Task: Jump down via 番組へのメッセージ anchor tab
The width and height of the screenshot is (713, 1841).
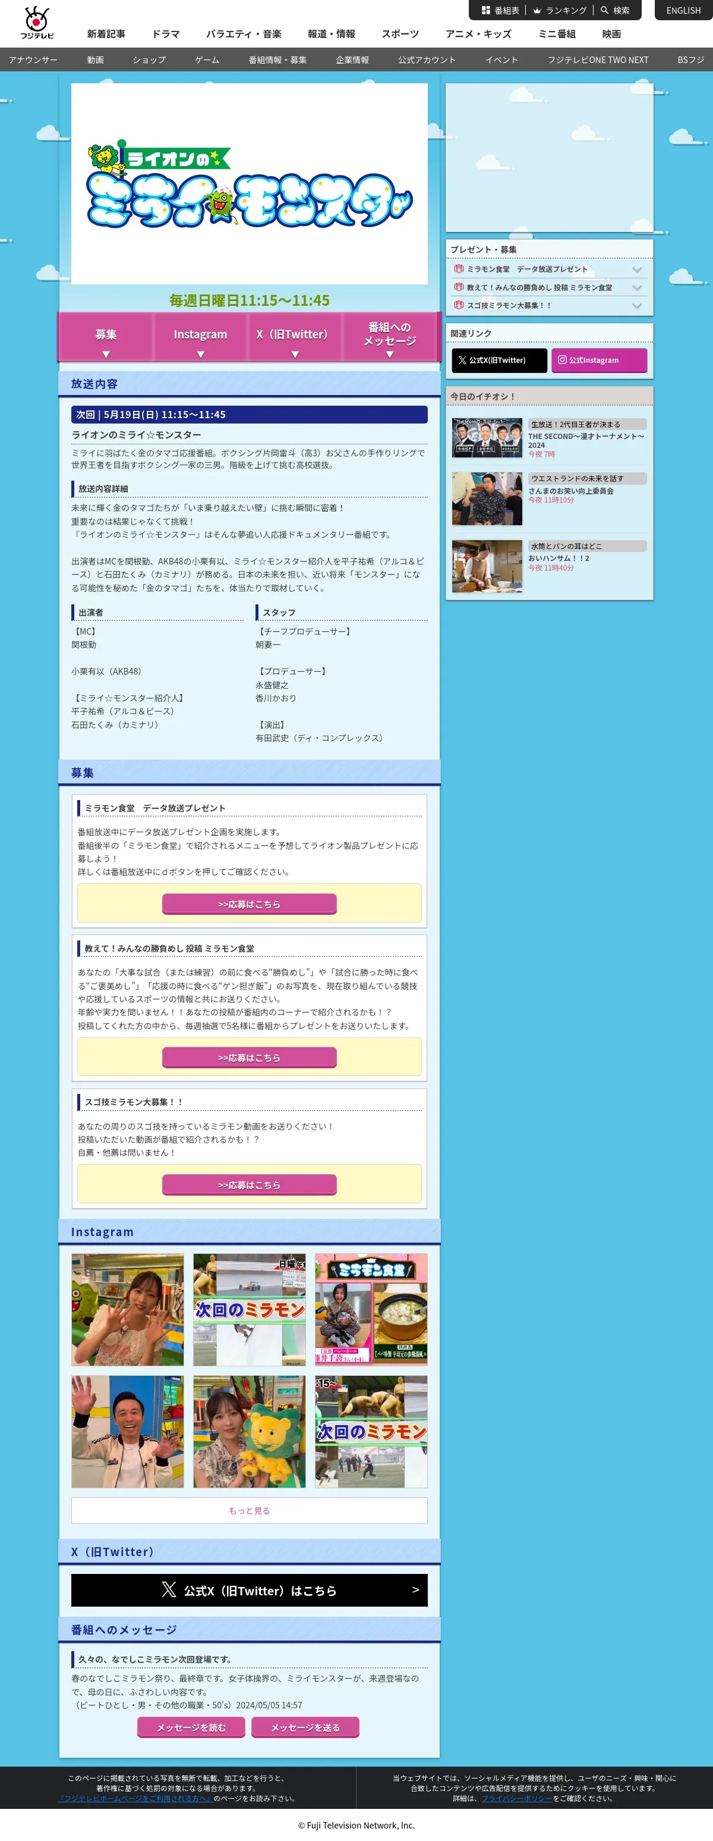Action: 390,337
